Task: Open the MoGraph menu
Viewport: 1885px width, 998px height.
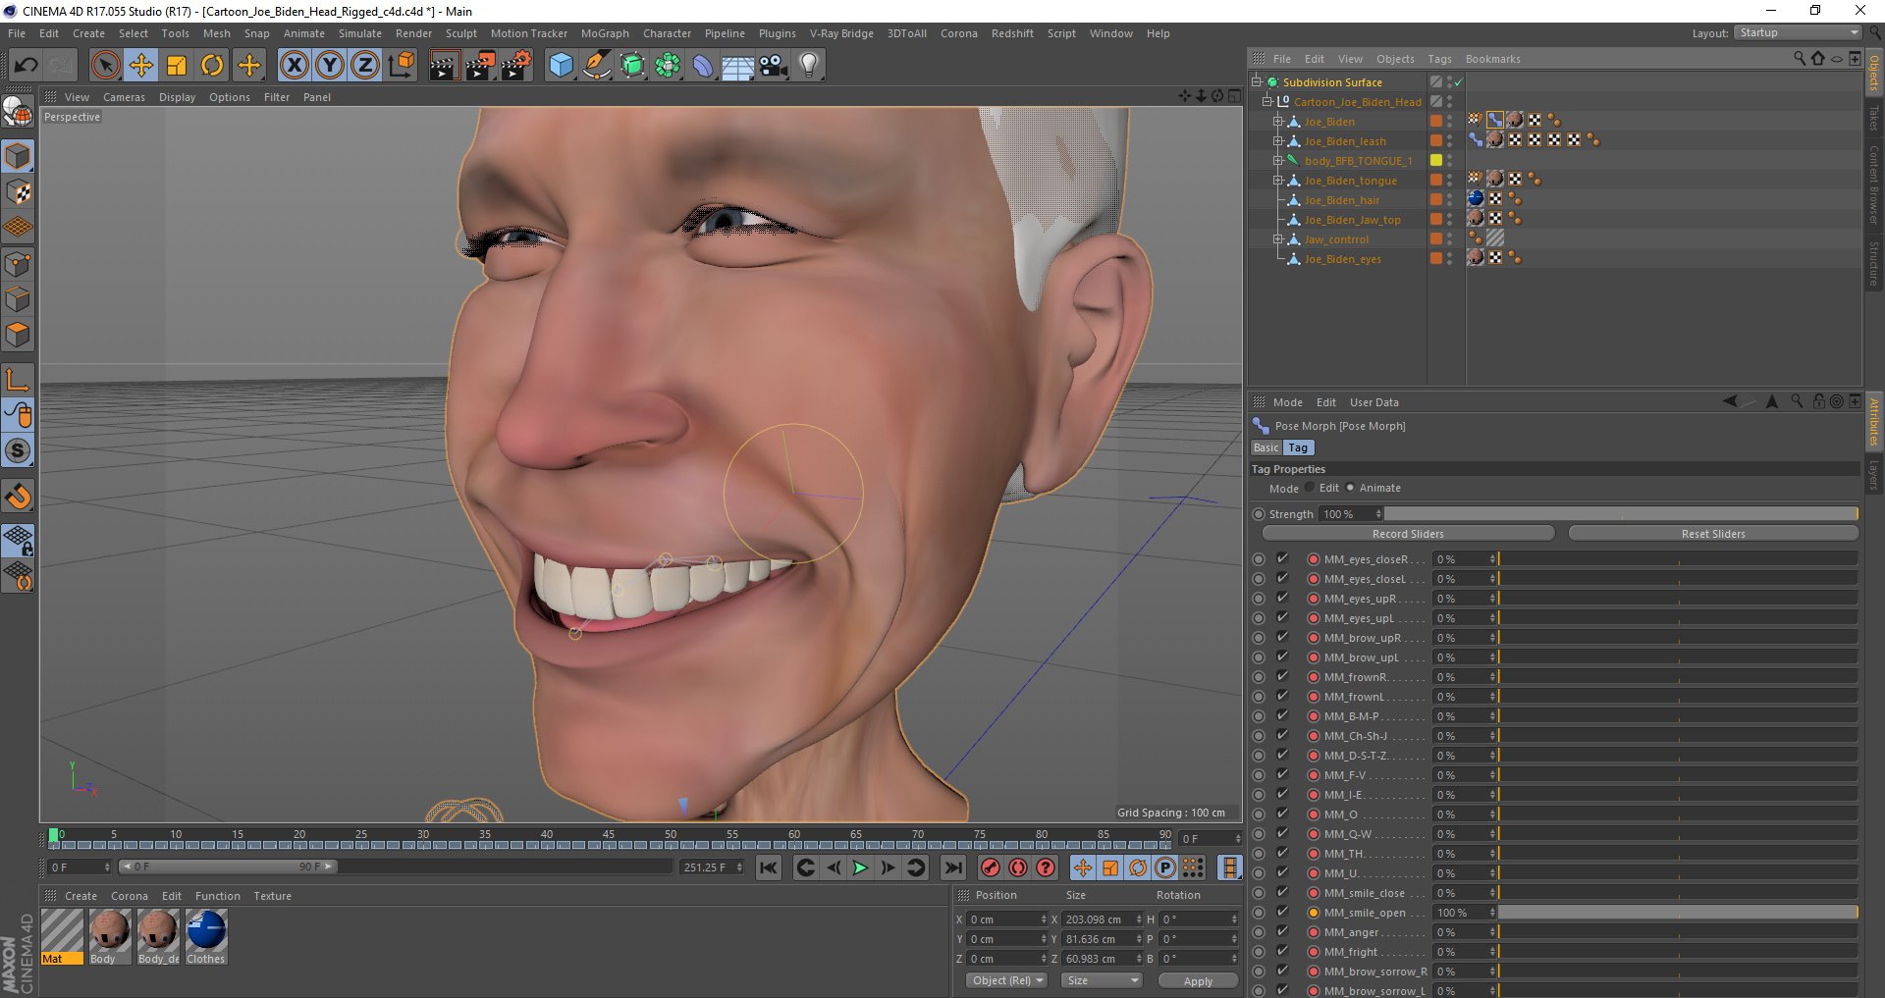Action: click(x=605, y=33)
